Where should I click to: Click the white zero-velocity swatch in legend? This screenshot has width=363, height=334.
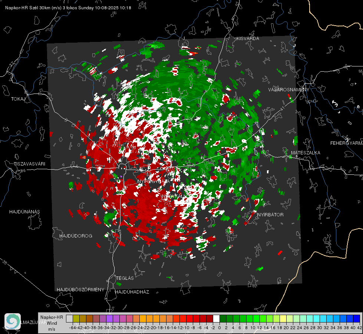[x=216, y=318]
